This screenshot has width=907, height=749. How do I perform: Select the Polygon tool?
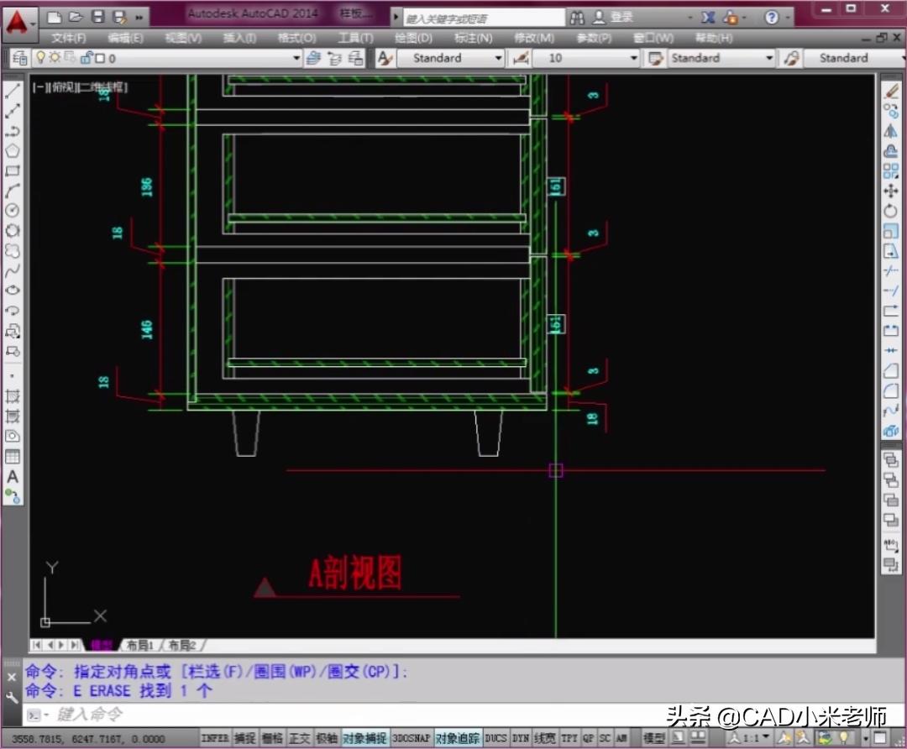pos(12,150)
